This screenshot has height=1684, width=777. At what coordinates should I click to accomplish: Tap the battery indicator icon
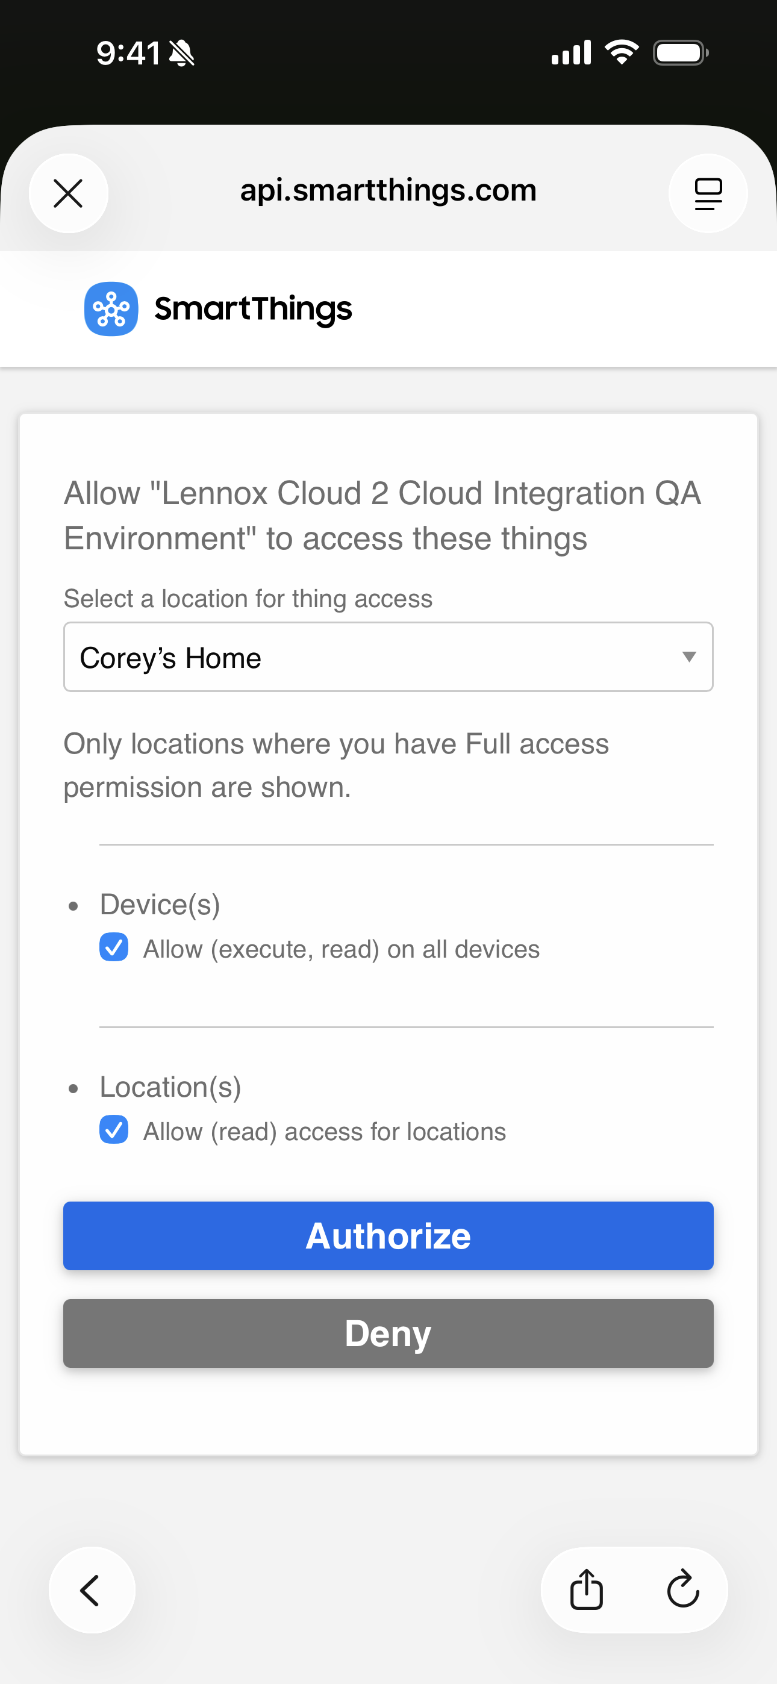[680, 52]
